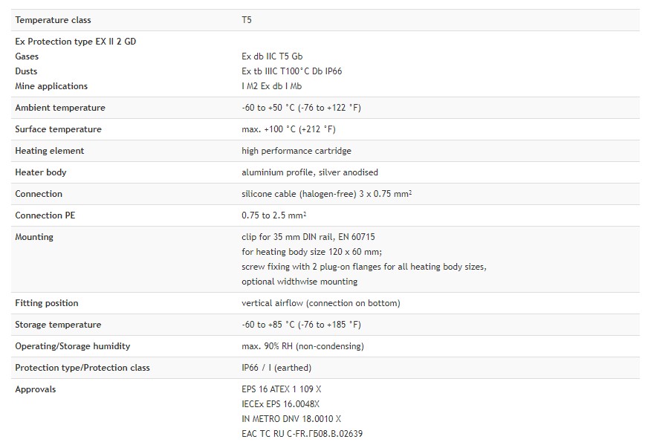This screenshot has height=448, width=648.
Task: Click the EPS 16 ATEX 1 109 X approval
Action: point(282,389)
